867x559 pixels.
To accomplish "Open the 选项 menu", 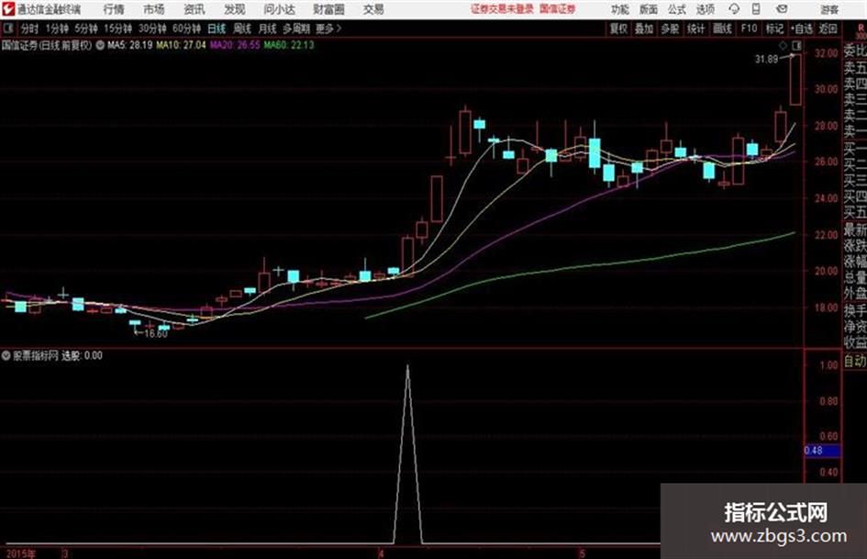I will pos(706,9).
